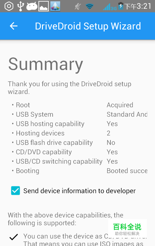Open the picture notification icon

(x=44, y=6)
